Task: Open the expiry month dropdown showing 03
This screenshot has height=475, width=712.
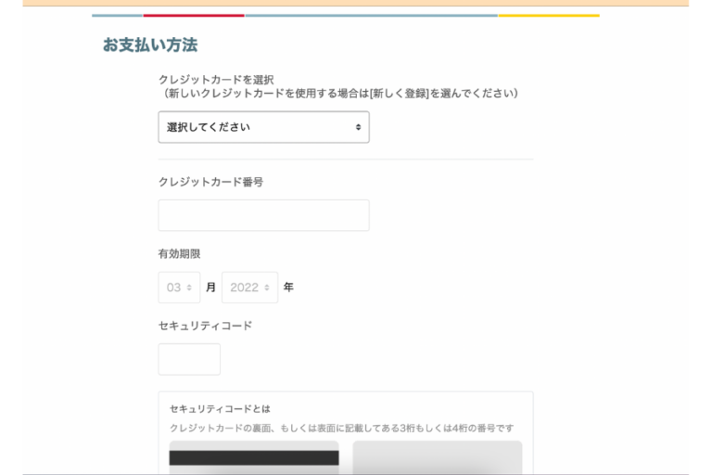Action: (x=179, y=288)
